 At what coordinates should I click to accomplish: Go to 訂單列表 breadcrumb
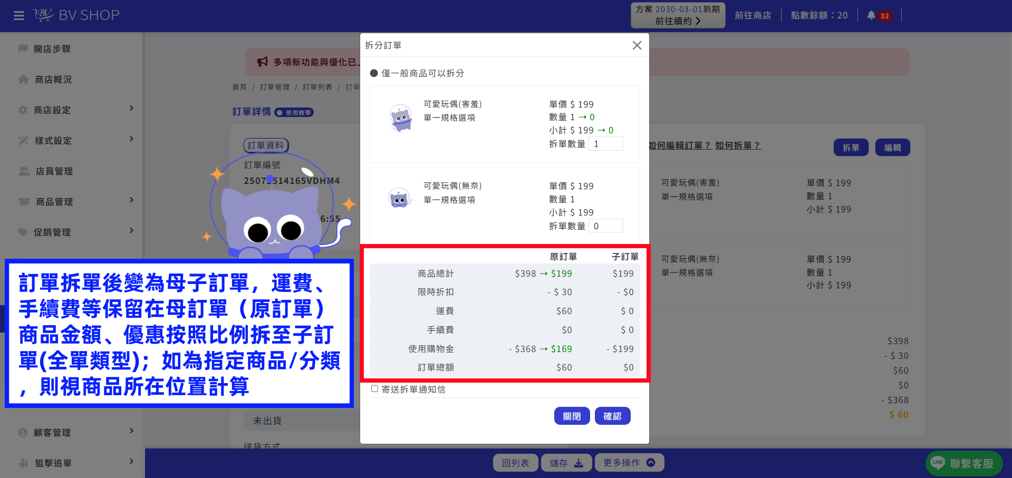pyautogui.click(x=317, y=87)
